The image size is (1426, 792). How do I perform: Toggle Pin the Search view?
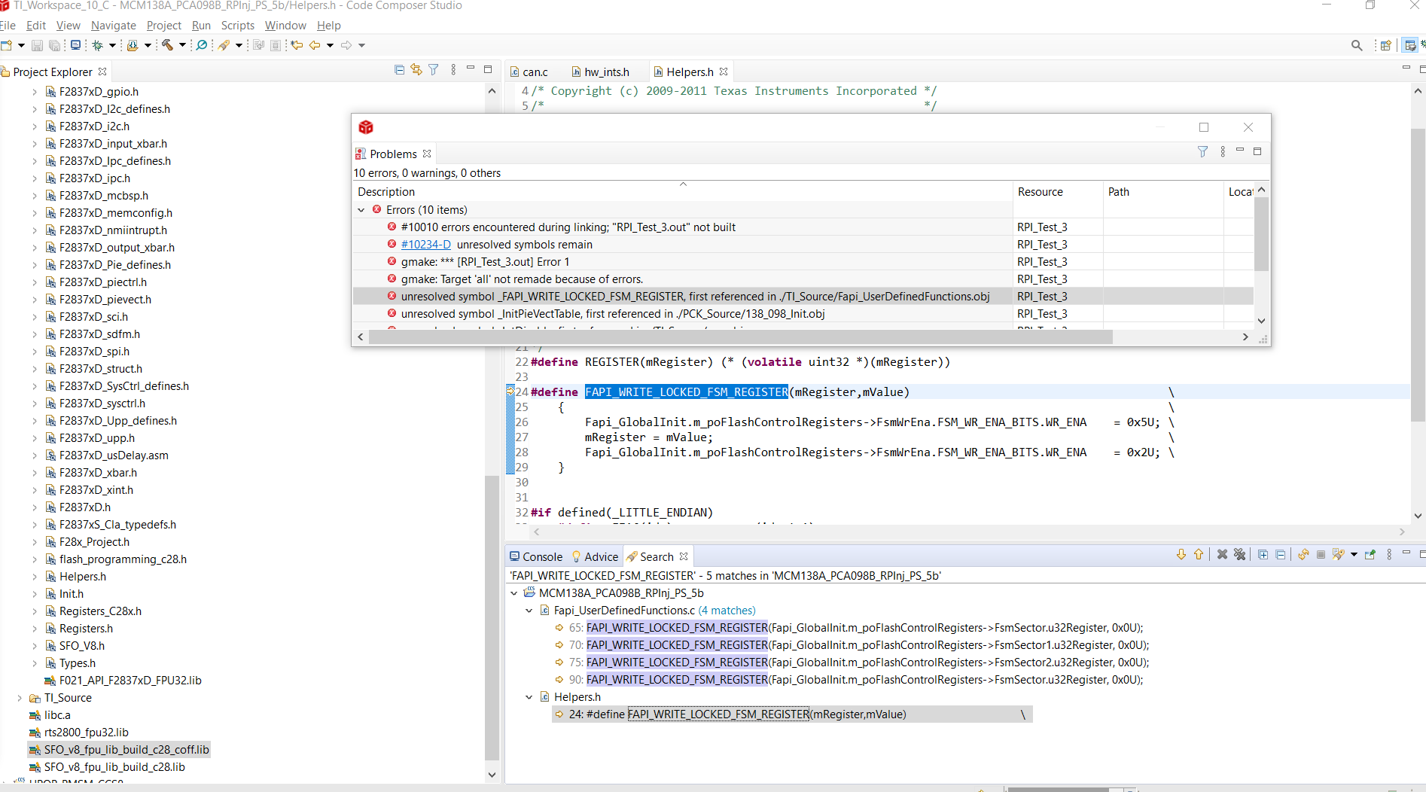click(1370, 555)
